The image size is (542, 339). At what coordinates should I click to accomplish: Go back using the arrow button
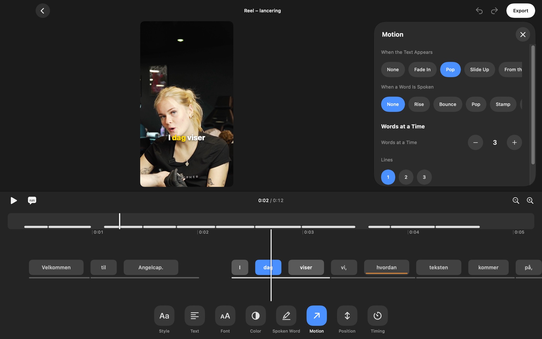click(42, 11)
